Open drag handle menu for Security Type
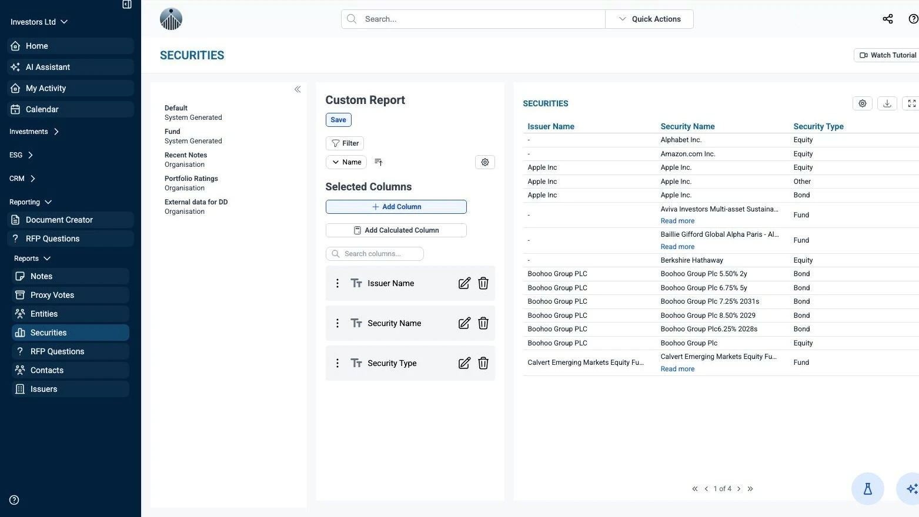The image size is (919, 517). [337, 363]
